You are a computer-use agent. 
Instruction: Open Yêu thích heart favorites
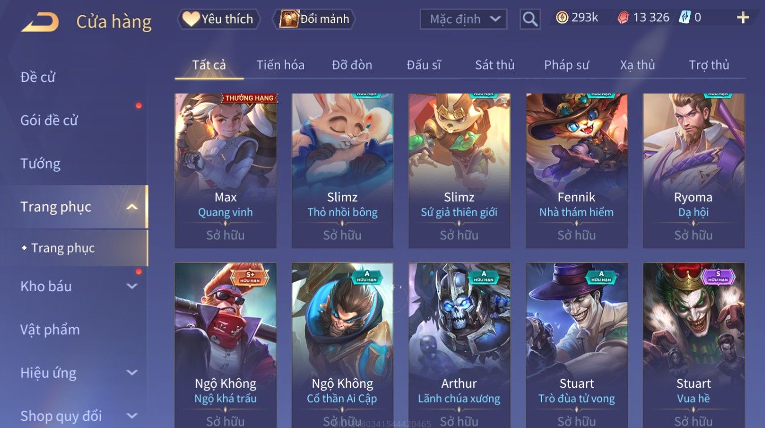(x=219, y=19)
